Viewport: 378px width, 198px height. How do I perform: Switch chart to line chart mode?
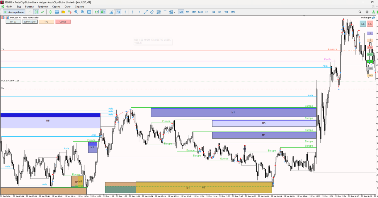pos(43,12)
